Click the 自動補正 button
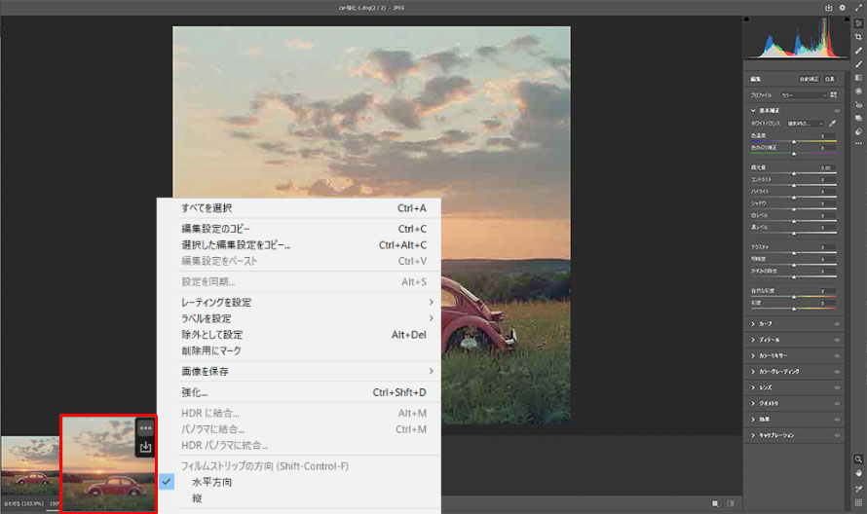The height and width of the screenshot is (514, 867). pos(809,79)
